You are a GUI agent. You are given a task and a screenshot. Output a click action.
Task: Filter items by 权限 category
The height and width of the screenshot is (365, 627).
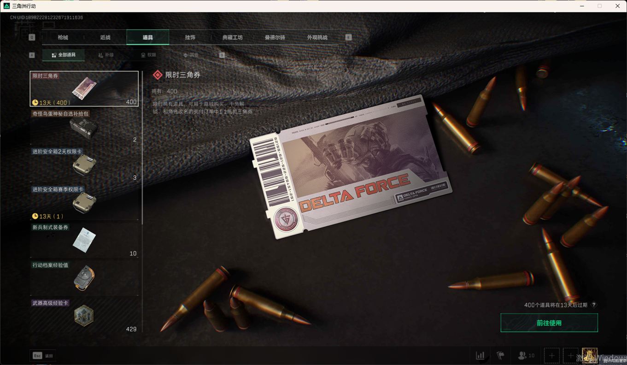pyautogui.click(x=148, y=55)
